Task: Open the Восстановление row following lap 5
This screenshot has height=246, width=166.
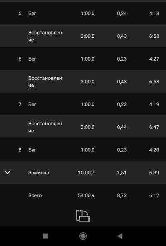Action: (83, 36)
